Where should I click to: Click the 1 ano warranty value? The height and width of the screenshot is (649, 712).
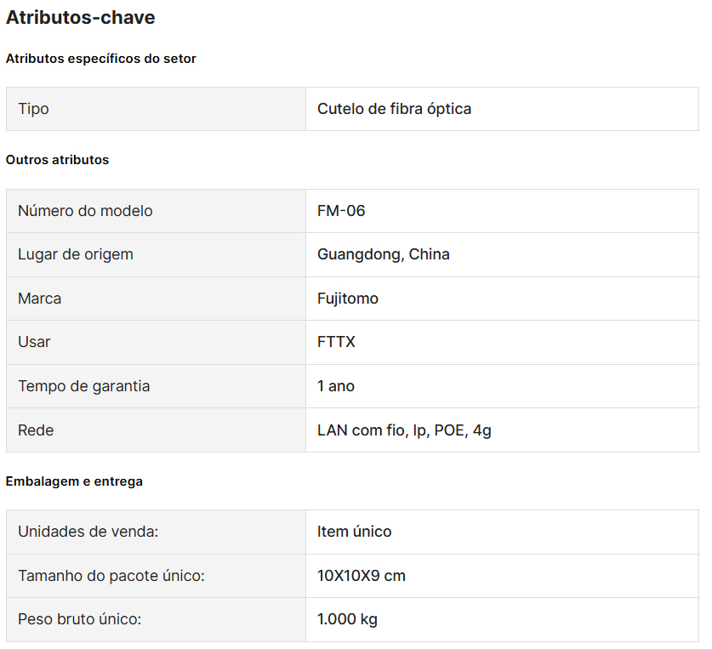[336, 386]
